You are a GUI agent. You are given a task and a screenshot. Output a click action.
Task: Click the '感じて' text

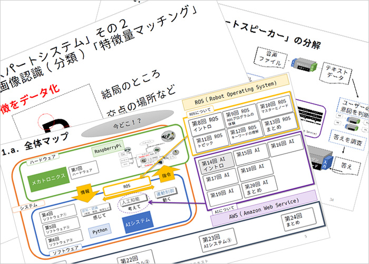point(100,216)
